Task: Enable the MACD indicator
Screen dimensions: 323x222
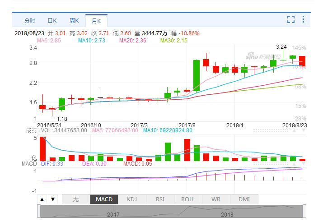Action: (x=104, y=199)
